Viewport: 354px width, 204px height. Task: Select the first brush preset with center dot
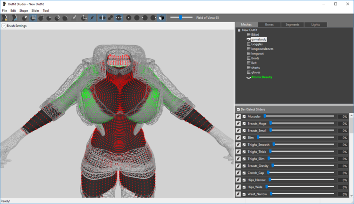point(129,18)
